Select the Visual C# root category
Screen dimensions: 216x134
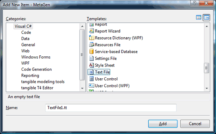click(x=23, y=26)
